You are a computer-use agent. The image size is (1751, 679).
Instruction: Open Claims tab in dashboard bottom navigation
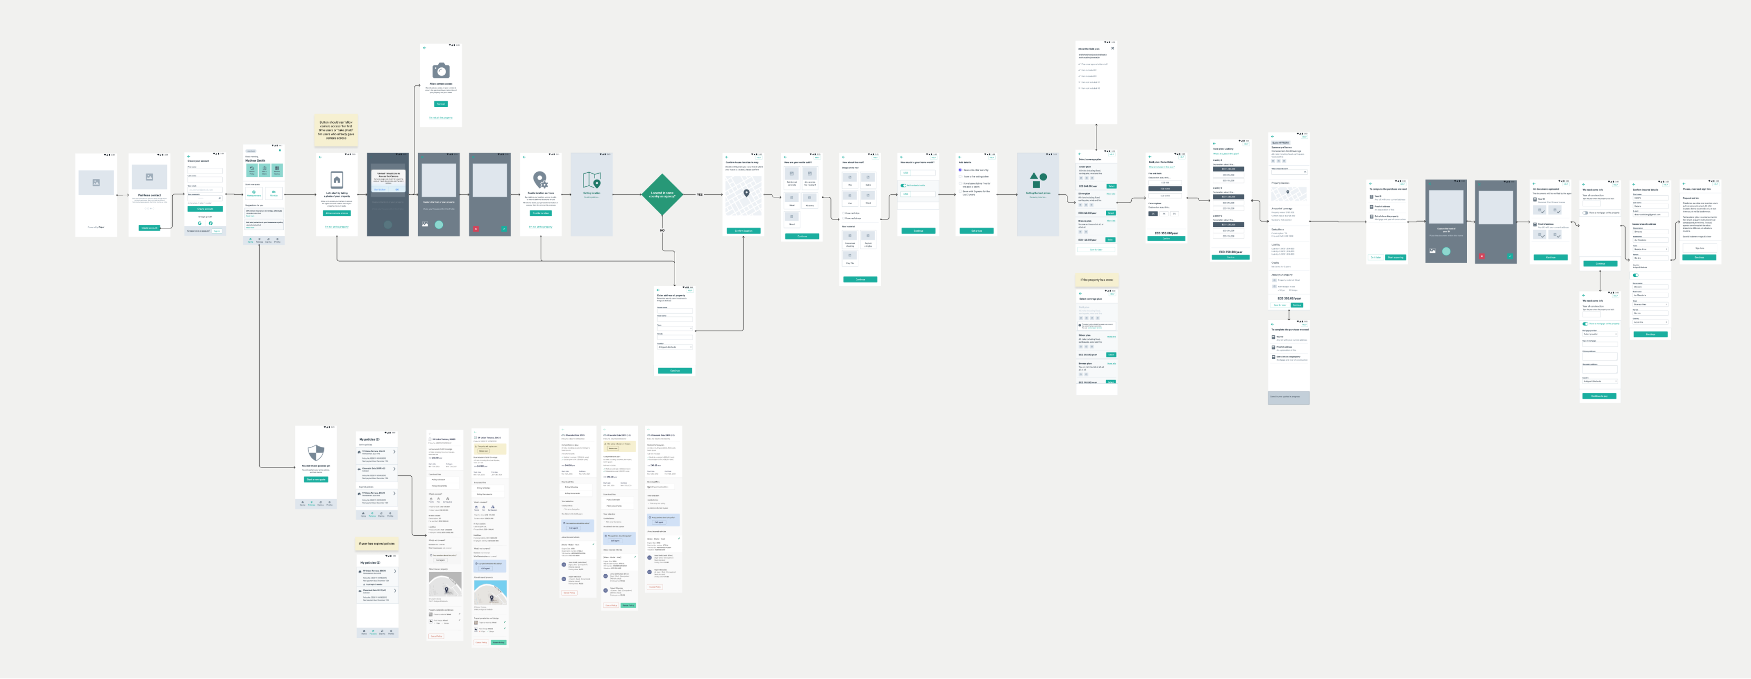[x=269, y=241]
